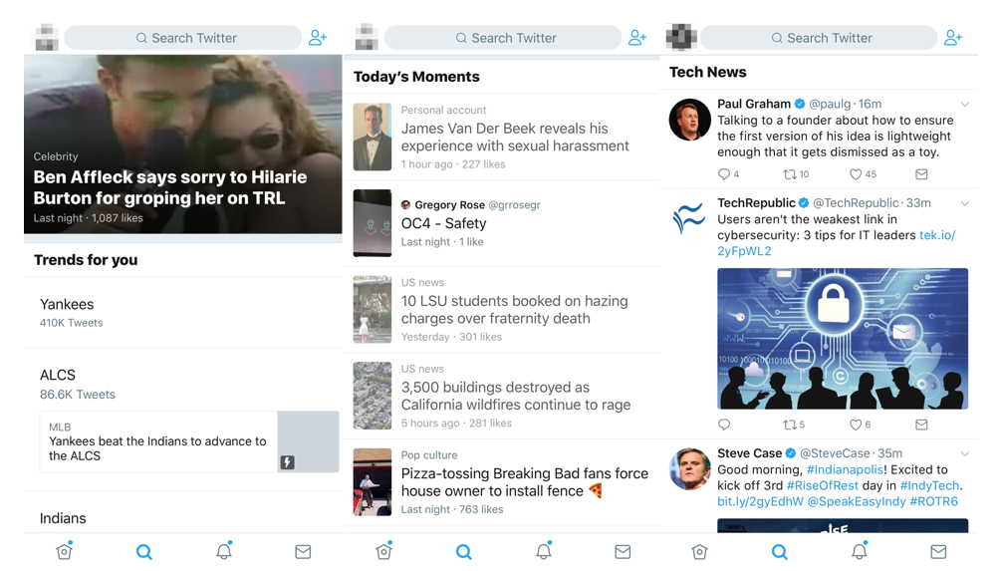Retweet Paul Graham's tweet
This screenshot has width=1002, height=571.
pyautogui.click(x=790, y=174)
